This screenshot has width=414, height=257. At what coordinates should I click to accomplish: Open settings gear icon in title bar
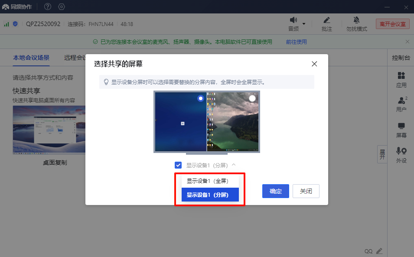click(x=62, y=7)
